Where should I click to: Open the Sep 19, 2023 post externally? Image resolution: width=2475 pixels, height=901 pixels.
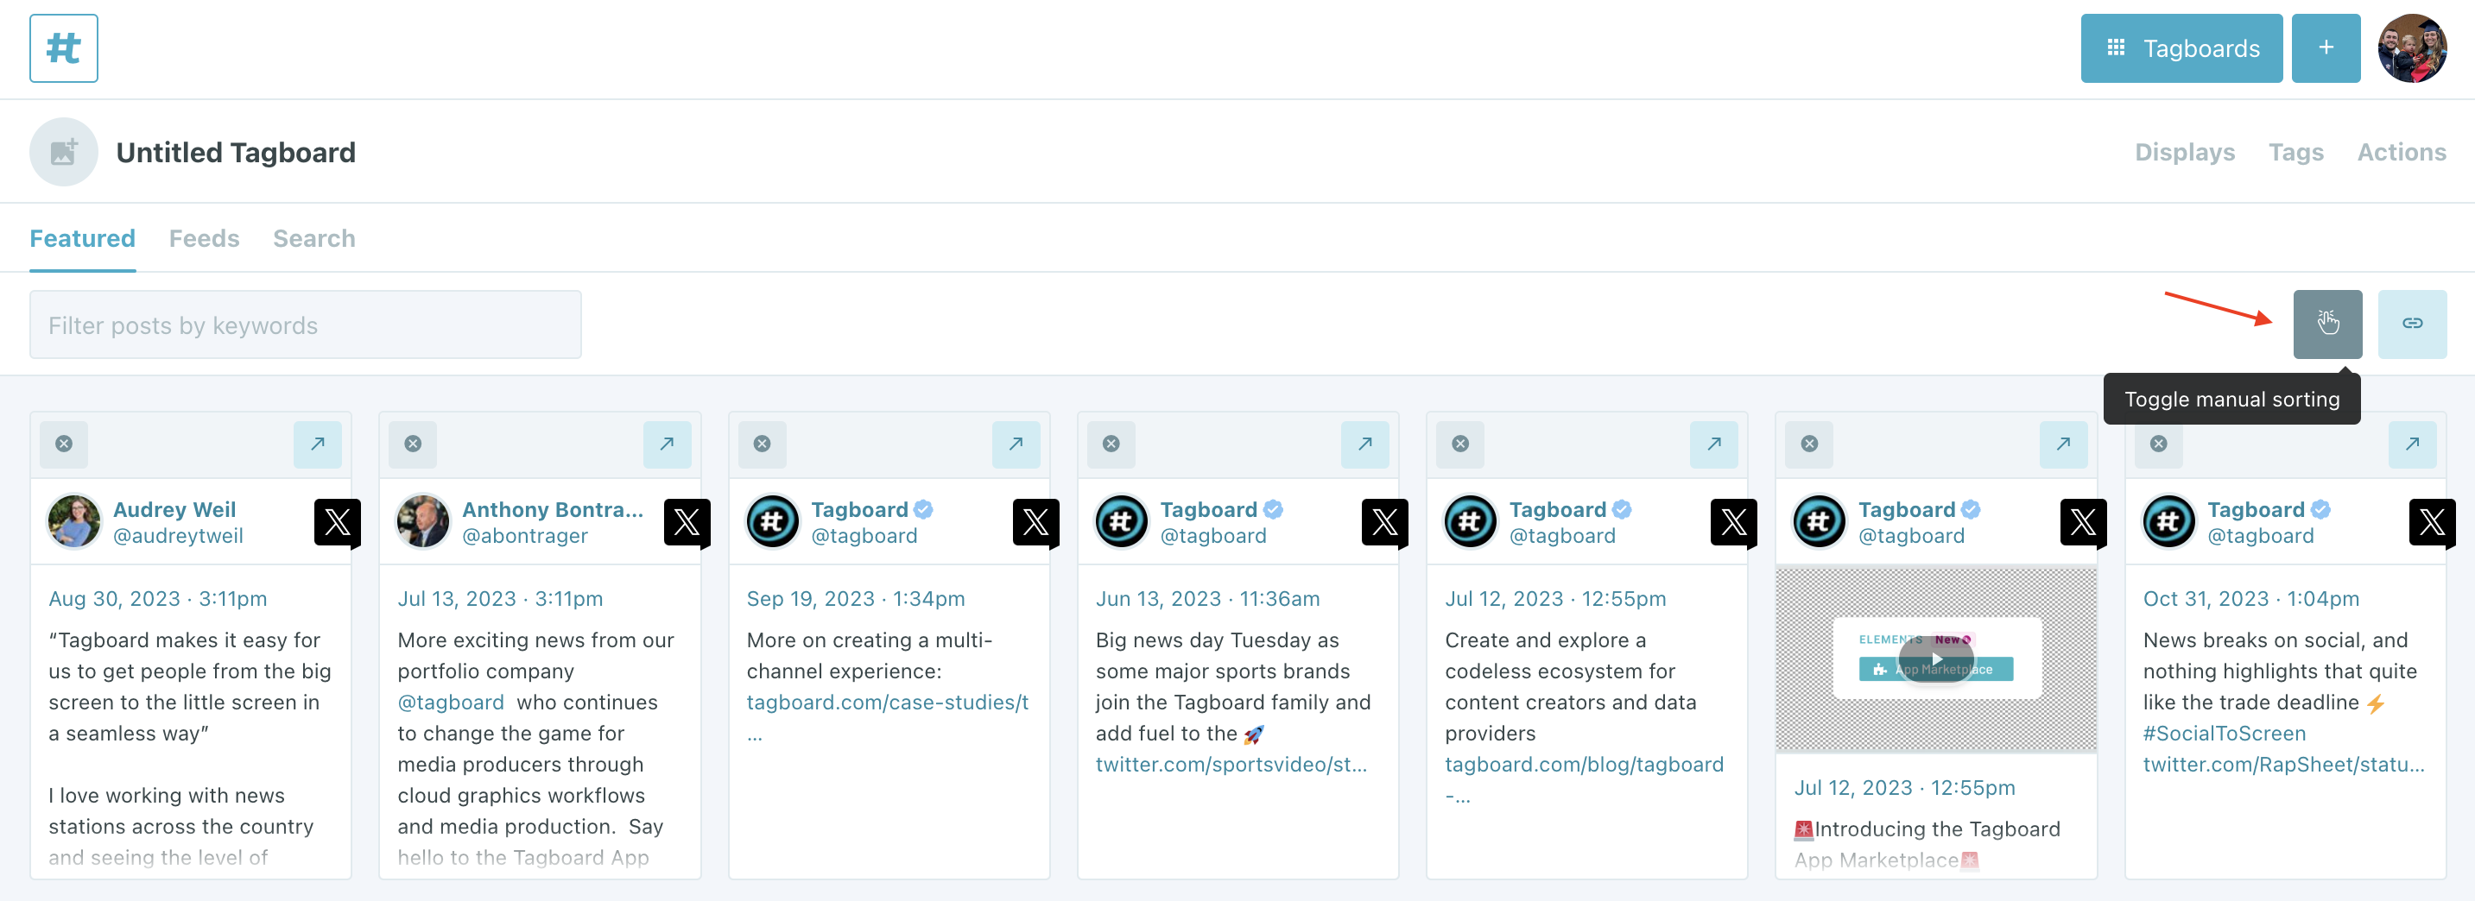tap(1016, 444)
